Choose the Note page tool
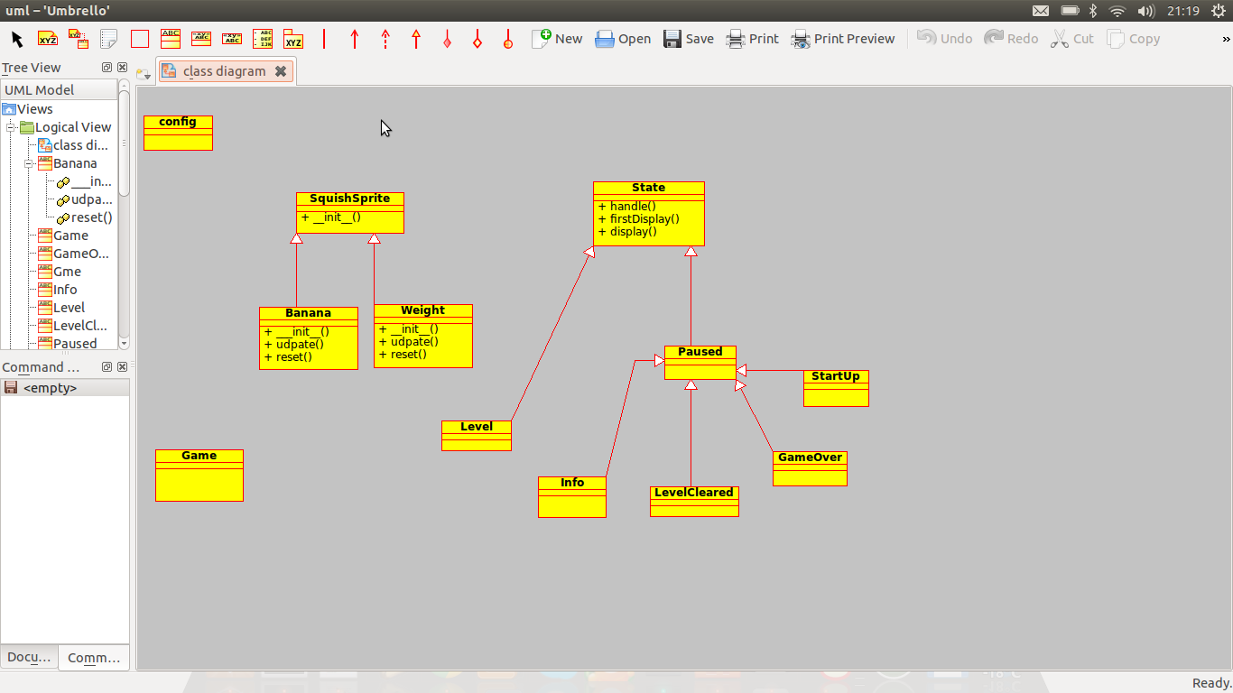This screenshot has width=1233, height=693. coord(109,39)
